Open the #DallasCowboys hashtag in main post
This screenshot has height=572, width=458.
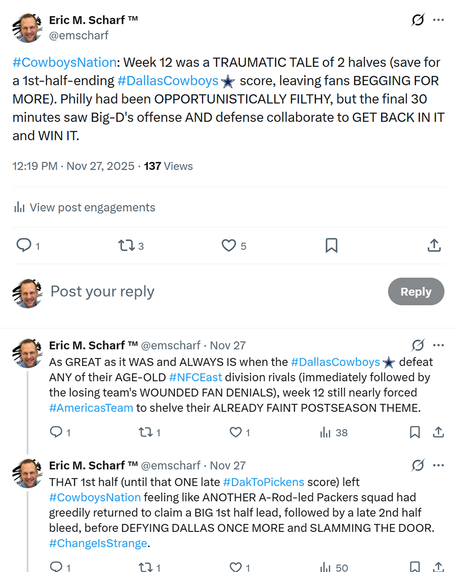(x=168, y=81)
